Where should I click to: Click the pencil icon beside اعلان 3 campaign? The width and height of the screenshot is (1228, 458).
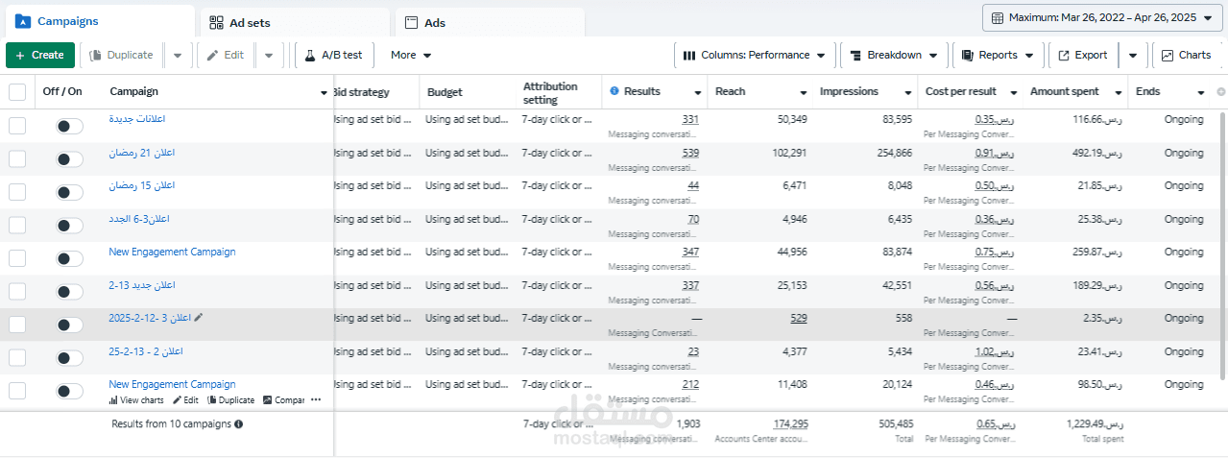(x=199, y=317)
